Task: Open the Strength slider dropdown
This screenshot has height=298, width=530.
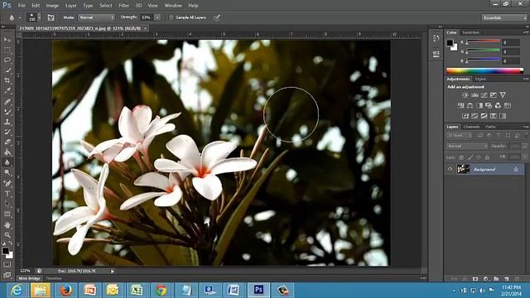Action: pos(157,17)
